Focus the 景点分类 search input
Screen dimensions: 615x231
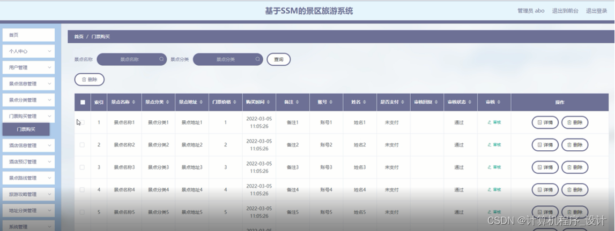228,59
